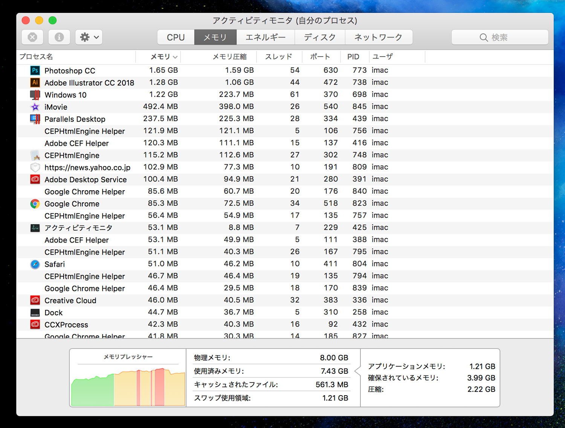Click the CCXProcess icon

coord(35,324)
